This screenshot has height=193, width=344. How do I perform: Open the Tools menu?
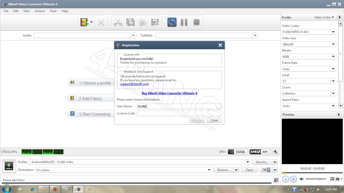pyautogui.click(x=53, y=11)
